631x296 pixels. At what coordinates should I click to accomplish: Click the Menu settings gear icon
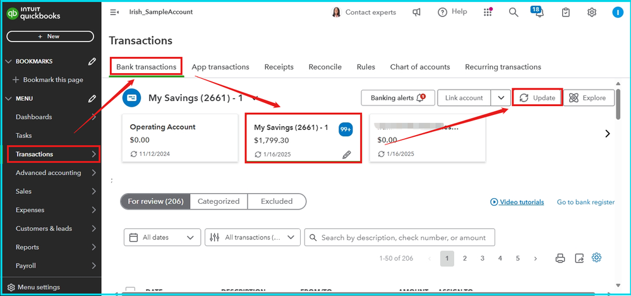click(x=11, y=288)
